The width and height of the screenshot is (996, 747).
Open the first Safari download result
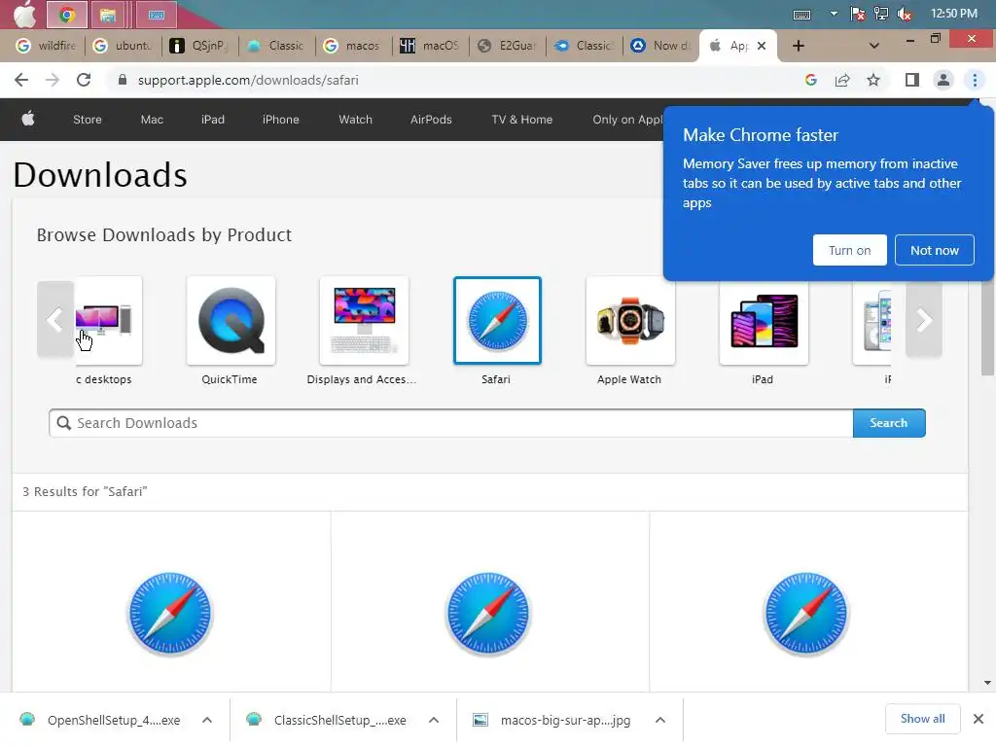[x=170, y=614]
